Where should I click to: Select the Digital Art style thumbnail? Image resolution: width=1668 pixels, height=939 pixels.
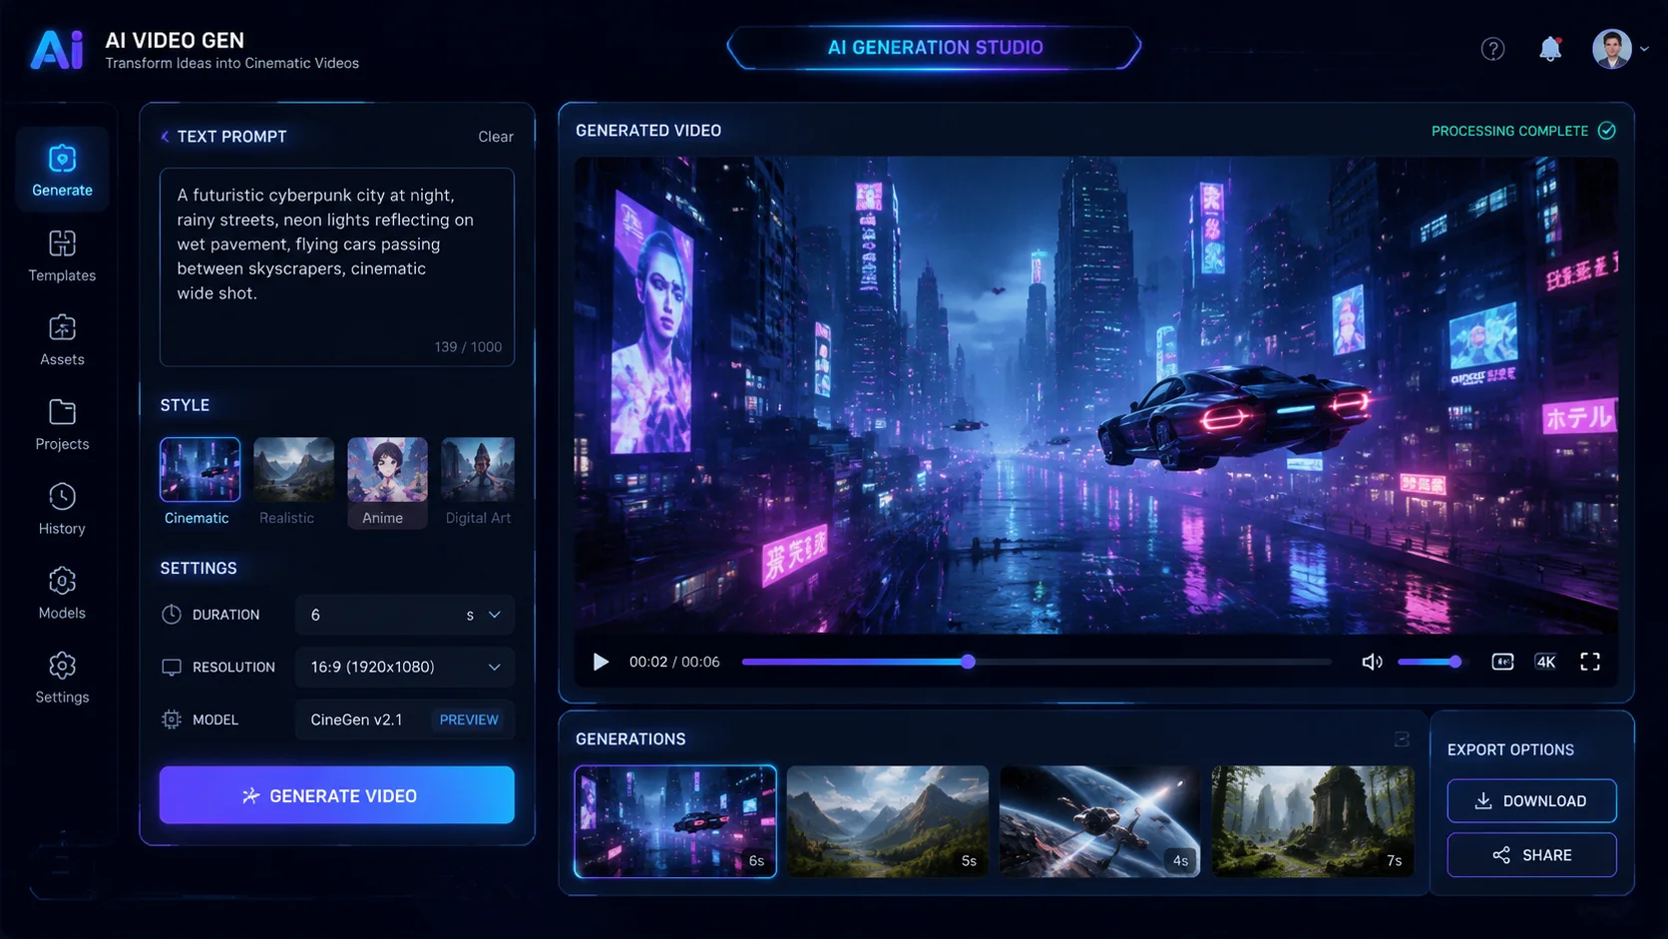[478, 469]
